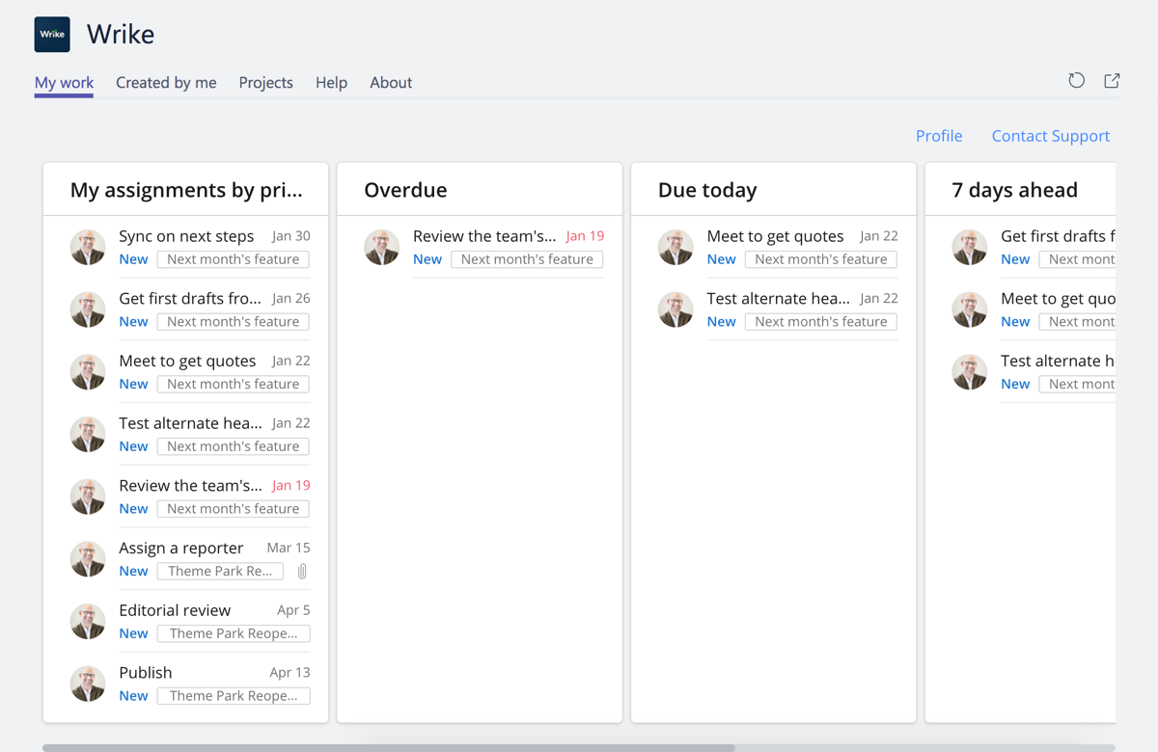Click the avatar in the Overdue column
The height and width of the screenshot is (752, 1158).
pos(382,247)
